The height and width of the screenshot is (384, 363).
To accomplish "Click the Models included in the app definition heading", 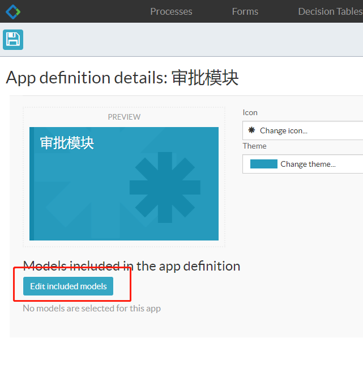I will coord(131,266).
